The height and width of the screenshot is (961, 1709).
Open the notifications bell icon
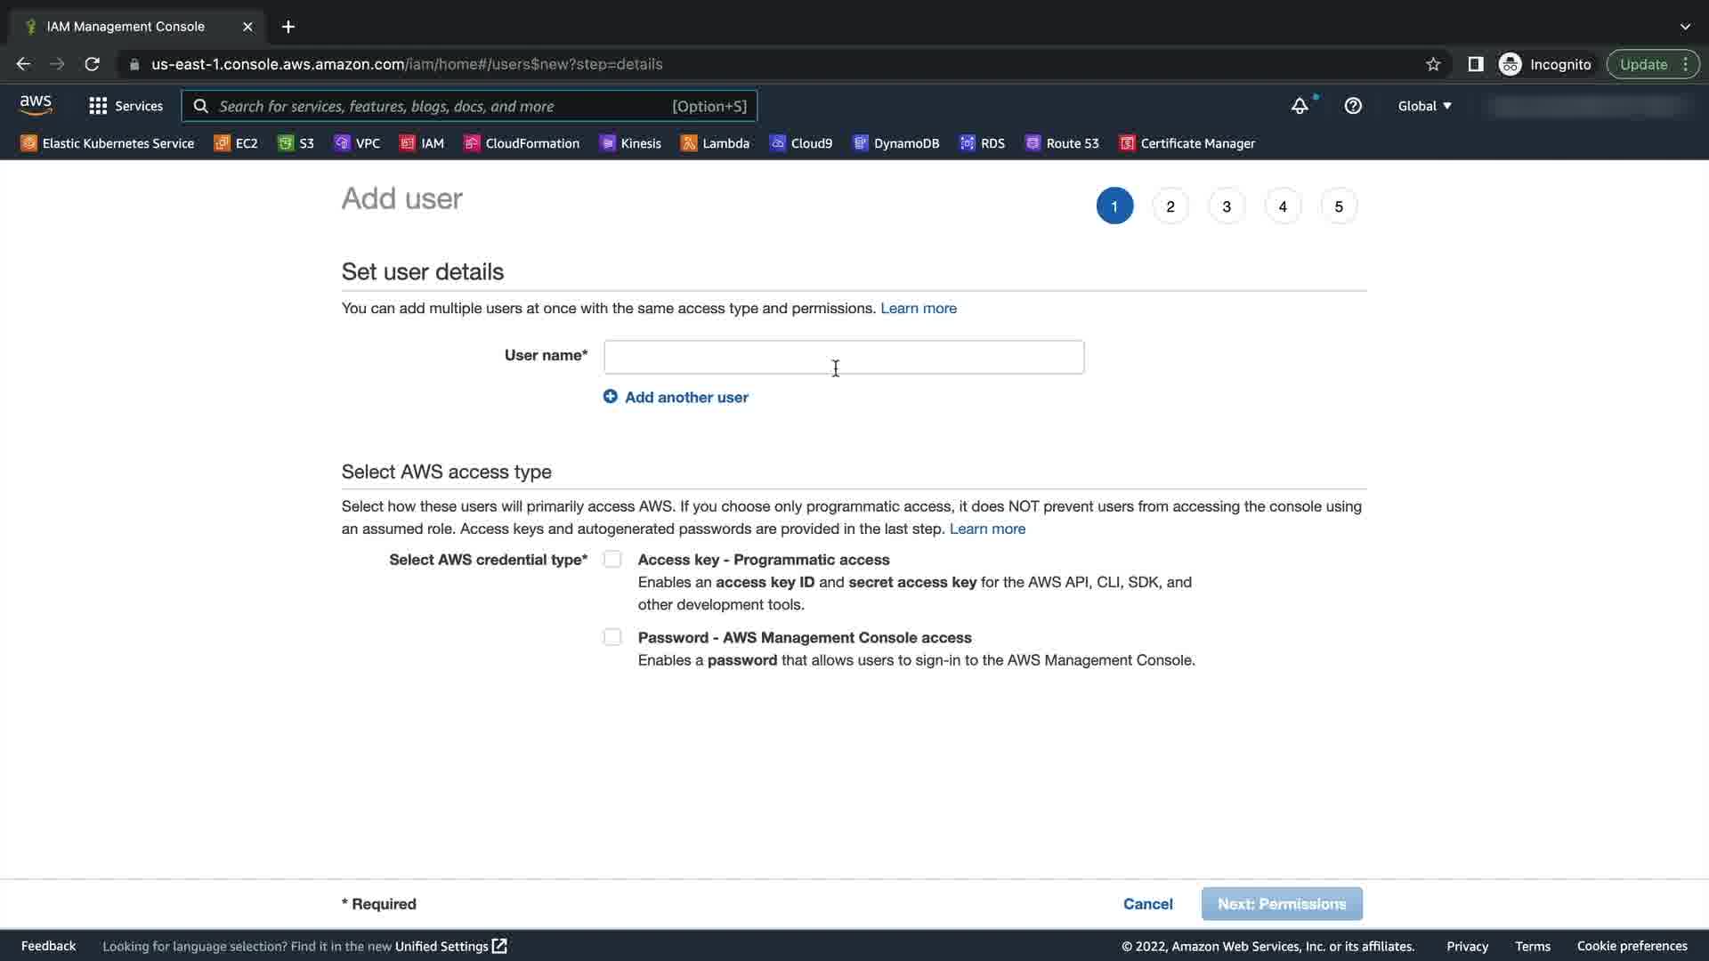click(x=1300, y=106)
